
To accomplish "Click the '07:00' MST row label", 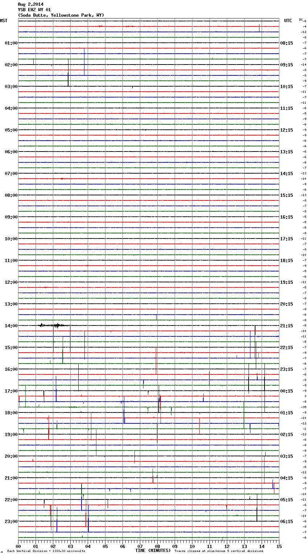I will pos(11,174).
